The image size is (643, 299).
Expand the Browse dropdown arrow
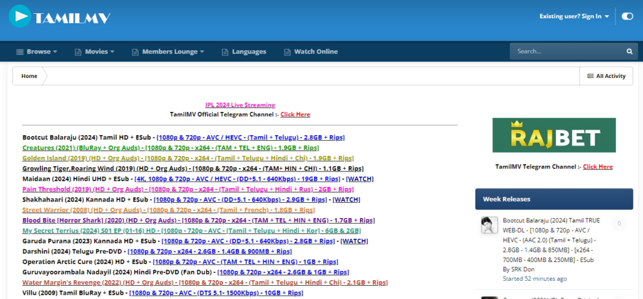tap(55, 52)
